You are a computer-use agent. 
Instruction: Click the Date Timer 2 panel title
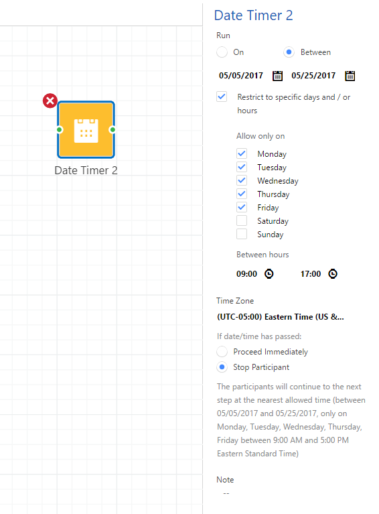click(253, 15)
